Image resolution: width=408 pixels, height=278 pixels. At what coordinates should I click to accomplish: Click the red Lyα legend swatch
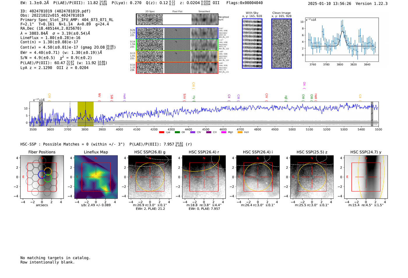tap(161, 132)
